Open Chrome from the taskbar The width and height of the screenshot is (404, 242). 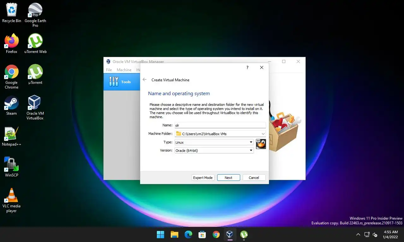point(216,234)
